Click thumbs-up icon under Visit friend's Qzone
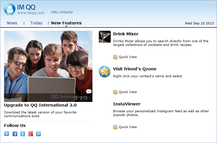The width and height of the screenshot is (217, 143). click(115, 92)
